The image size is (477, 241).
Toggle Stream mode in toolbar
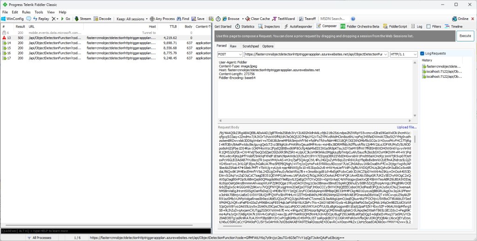coord(76,19)
